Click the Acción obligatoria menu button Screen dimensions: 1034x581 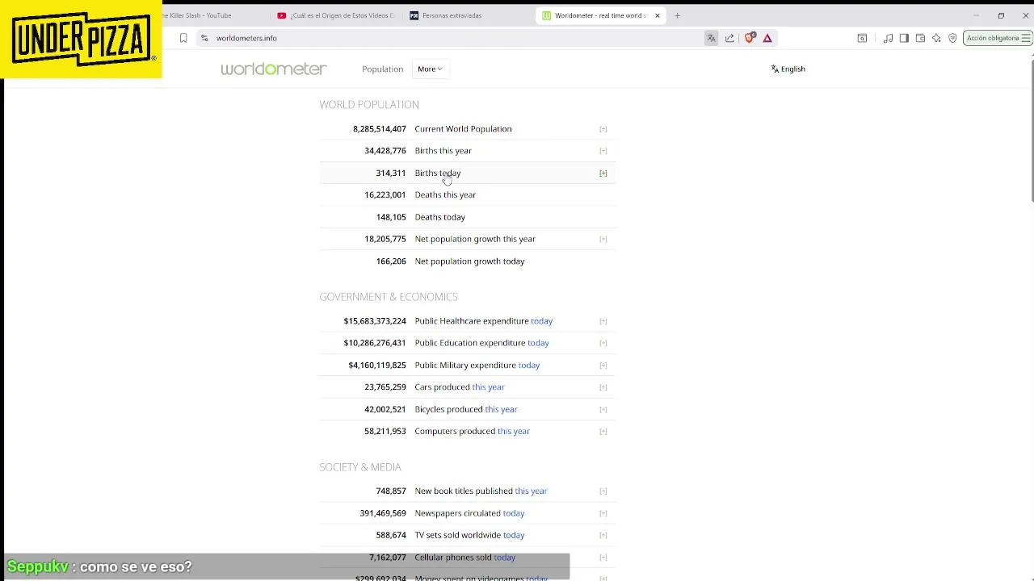(998, 38)
